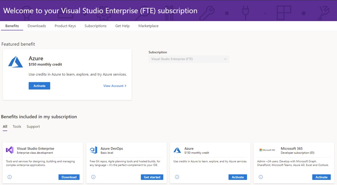The height and width of the screenshot is (185, 337).
Task: Download Visual Studio Enterprise
Action: 69,177
